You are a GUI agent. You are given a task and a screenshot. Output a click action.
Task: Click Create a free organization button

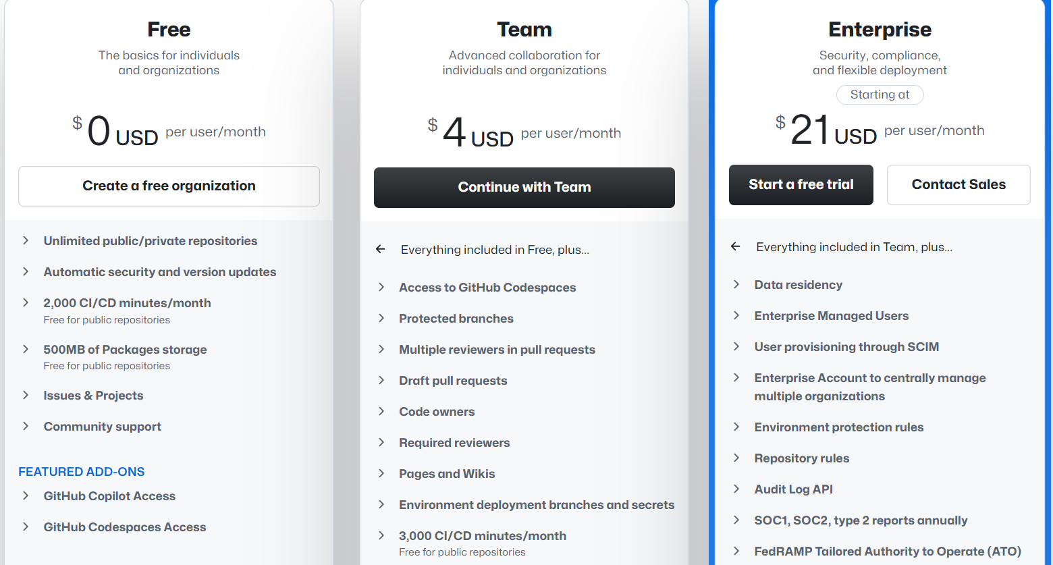(169, 186)
